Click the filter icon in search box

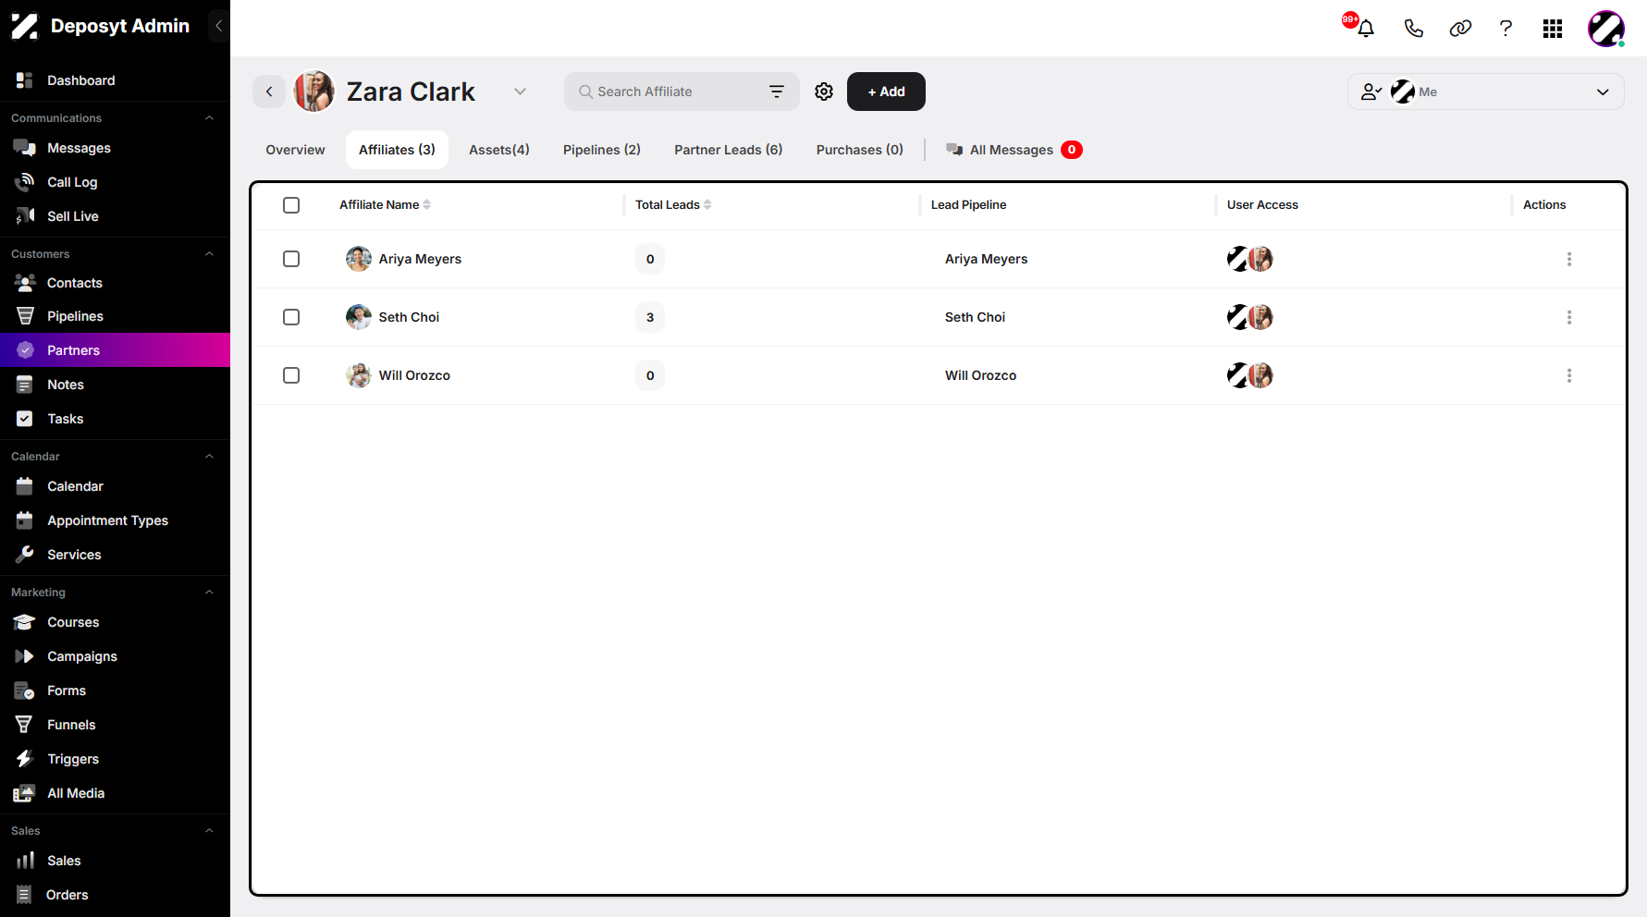[777, 92]
